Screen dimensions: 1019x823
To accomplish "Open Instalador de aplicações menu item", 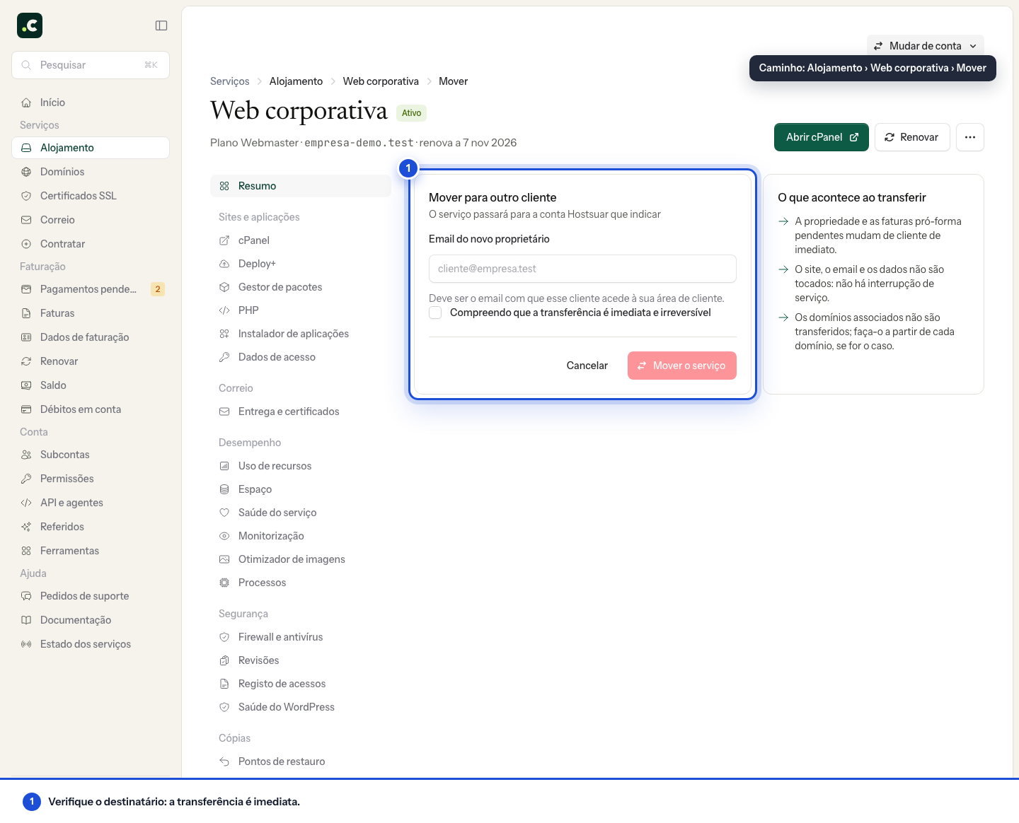I will tap(301, 334).
